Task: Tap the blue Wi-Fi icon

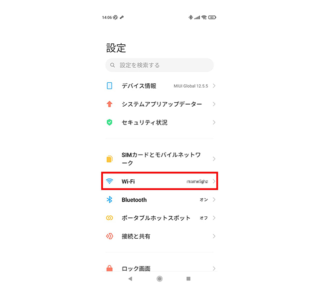Action: [x=110, y=181]
